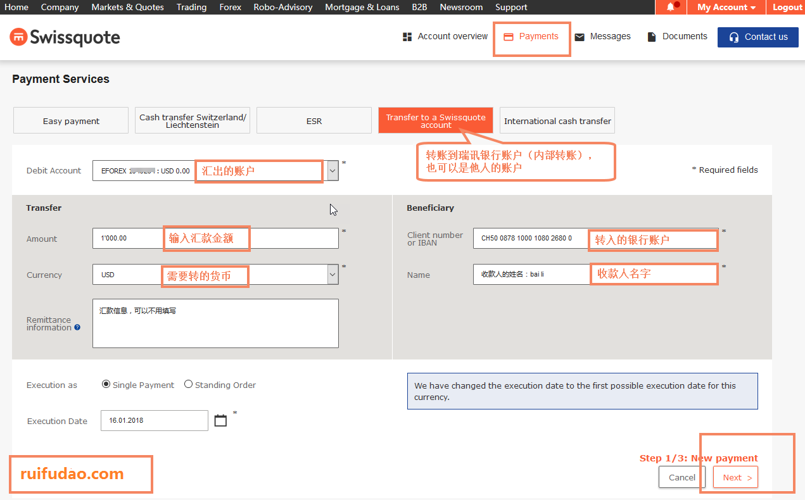
Task: Select the Standing Order radio button
Action: (x=188, y=384)
